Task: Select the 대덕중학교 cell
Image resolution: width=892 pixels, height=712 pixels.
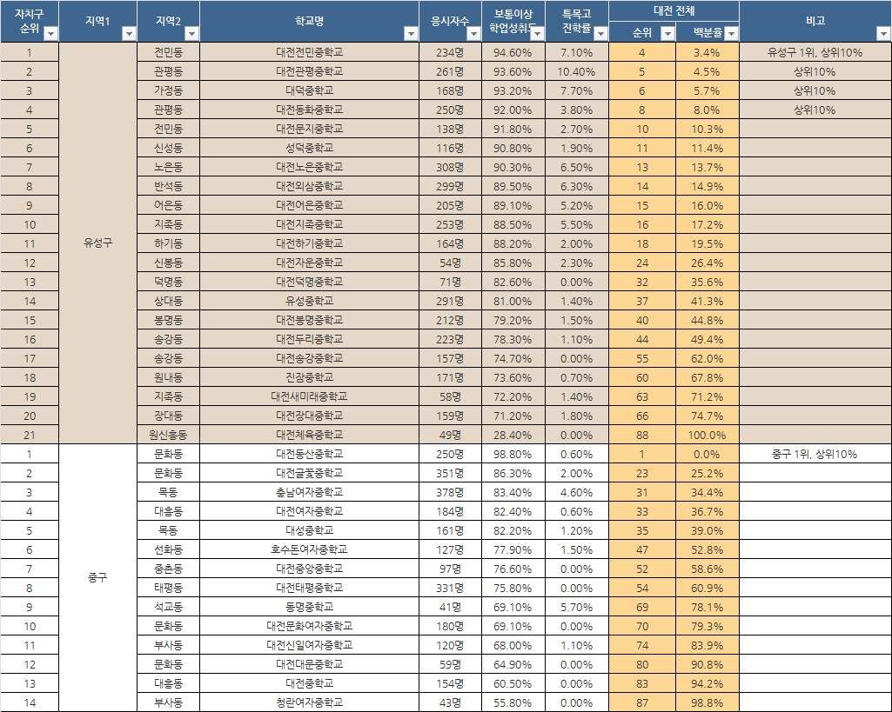Action: click(310, 90)
